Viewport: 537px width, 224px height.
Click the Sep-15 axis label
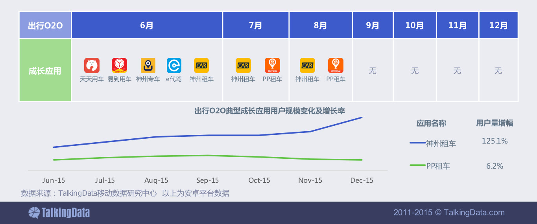tap(208, 180)
